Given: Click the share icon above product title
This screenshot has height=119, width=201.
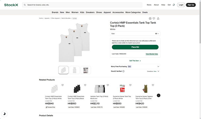Looking at the screenshot, I should (x=158, y=18).
